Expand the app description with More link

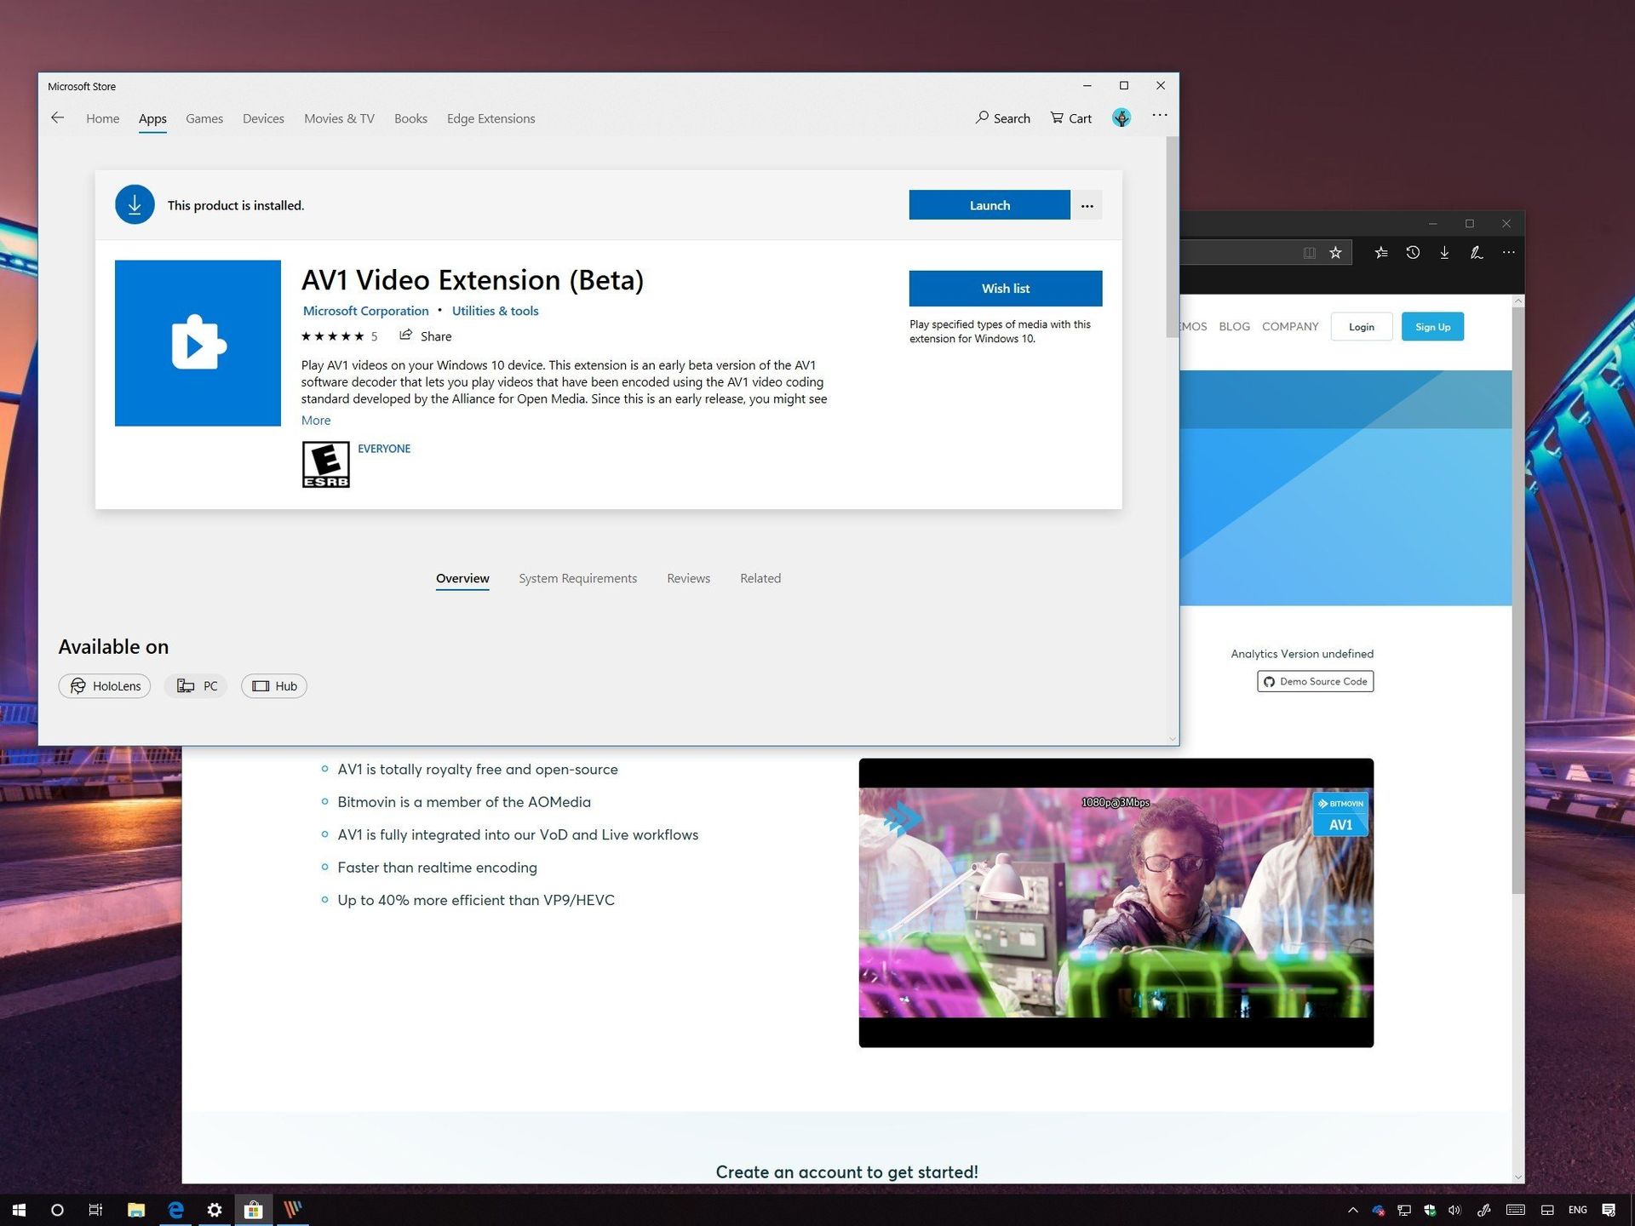[x=315, y=420]
